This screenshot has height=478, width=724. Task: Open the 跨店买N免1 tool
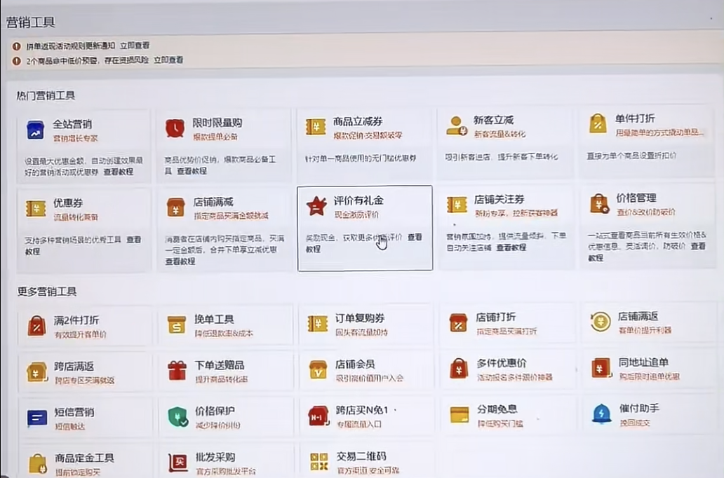366,416
